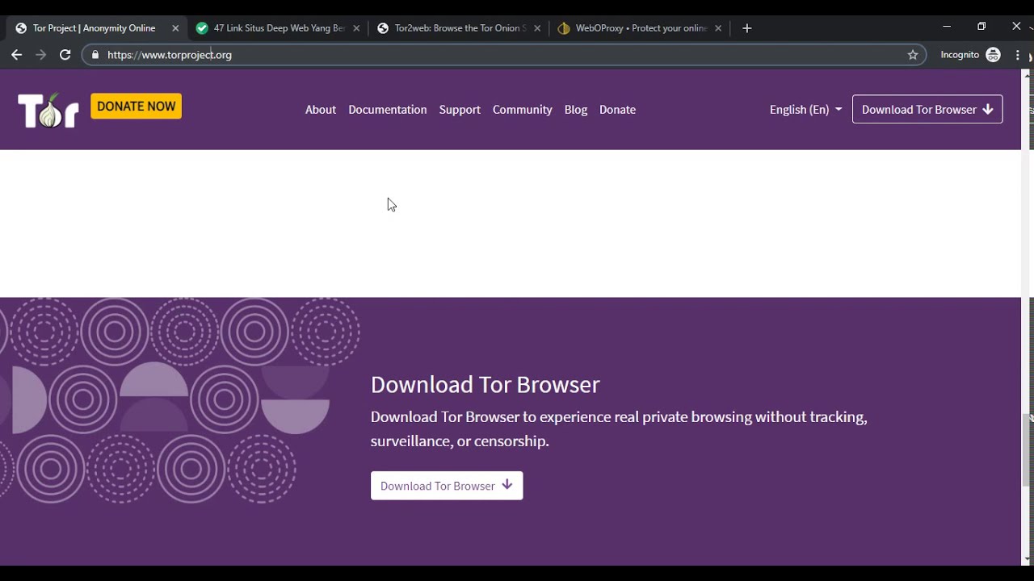Click the page scrollbar thumb
This screenshot has width=1034, height=581.
coord(1028,449)
